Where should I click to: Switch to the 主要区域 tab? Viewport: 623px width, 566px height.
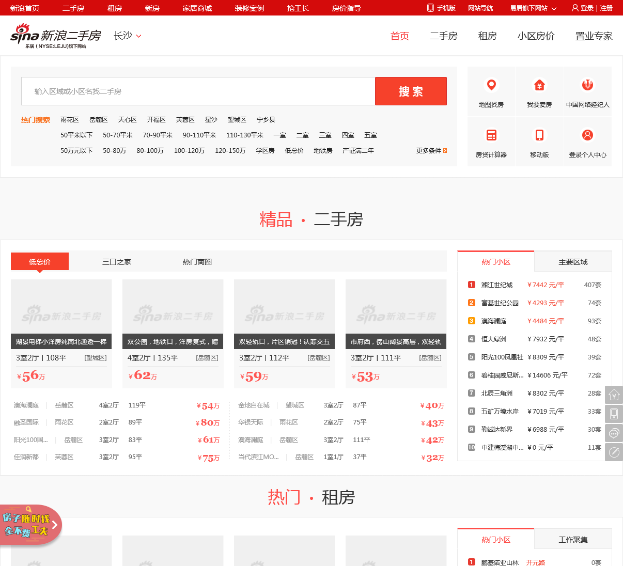(x=573, y=262)
